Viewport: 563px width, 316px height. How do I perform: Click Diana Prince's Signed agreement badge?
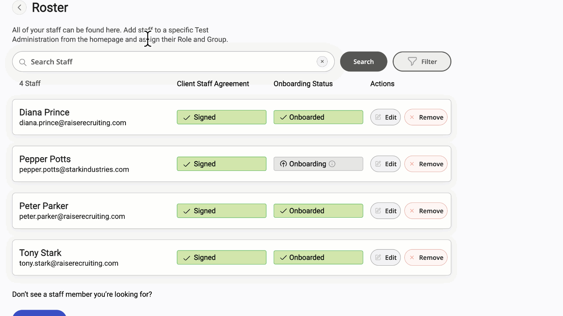pyautogui.click(x=221, y=117)
